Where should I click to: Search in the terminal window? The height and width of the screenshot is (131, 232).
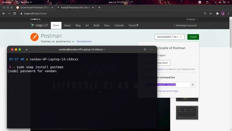145,49
